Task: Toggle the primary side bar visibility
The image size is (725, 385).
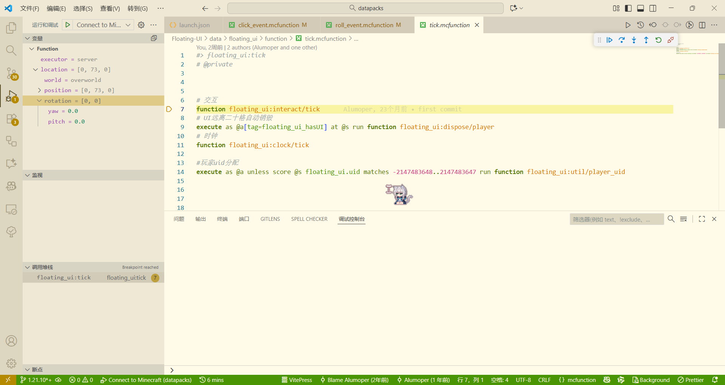Action: tap(628, 8)
